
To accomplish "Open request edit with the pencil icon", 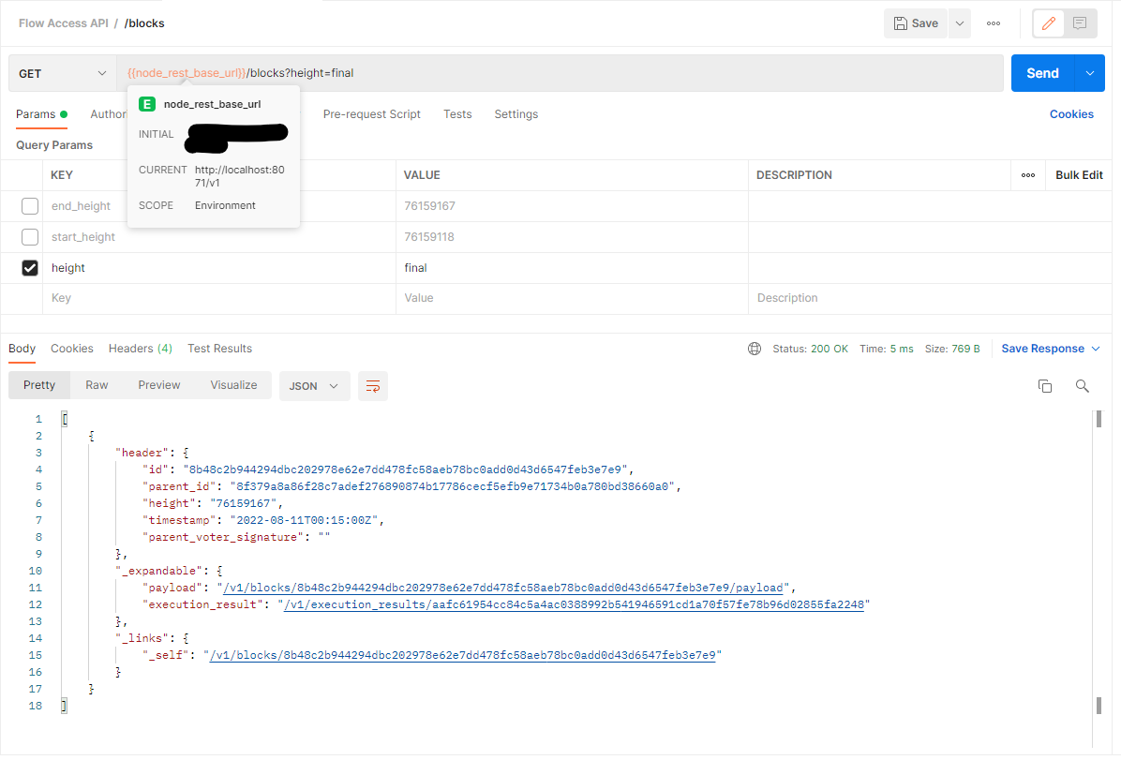I will (x=1048, y=23).
